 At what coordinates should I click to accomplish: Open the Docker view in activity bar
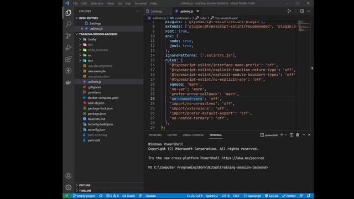69,82
